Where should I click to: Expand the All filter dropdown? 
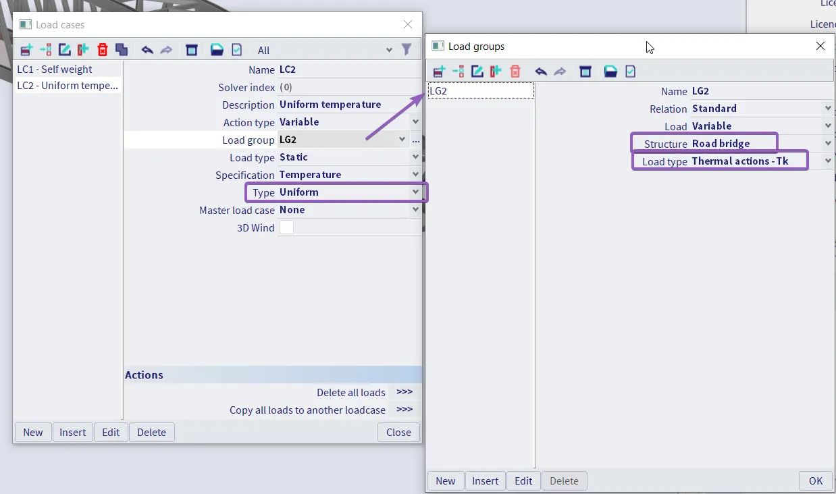pos(389,51)
